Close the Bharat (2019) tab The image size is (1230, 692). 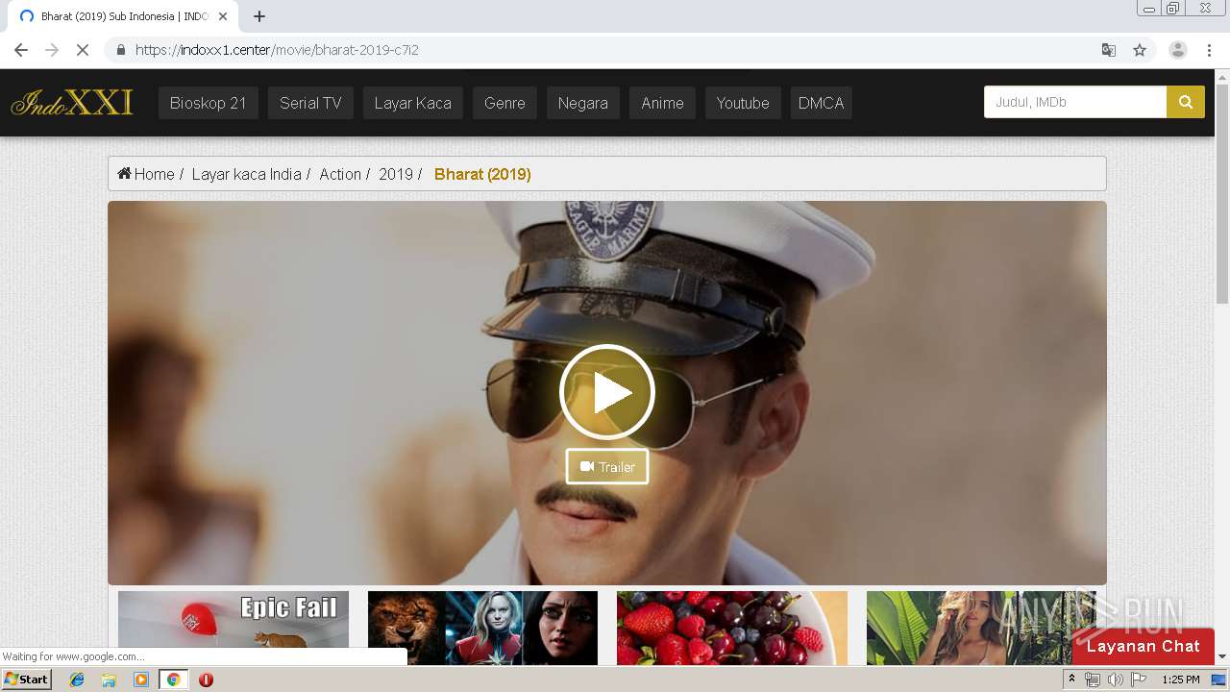(223, 16)
